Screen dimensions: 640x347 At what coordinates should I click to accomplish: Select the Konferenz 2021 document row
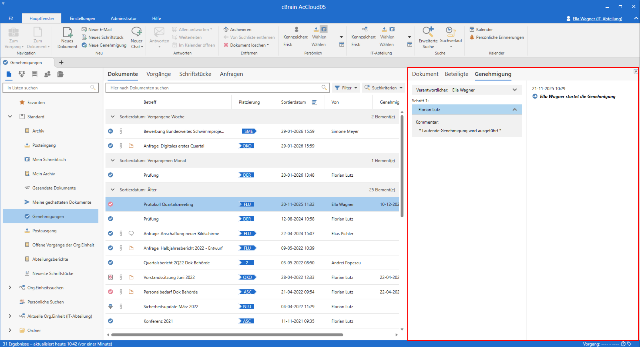coord(252,321)
